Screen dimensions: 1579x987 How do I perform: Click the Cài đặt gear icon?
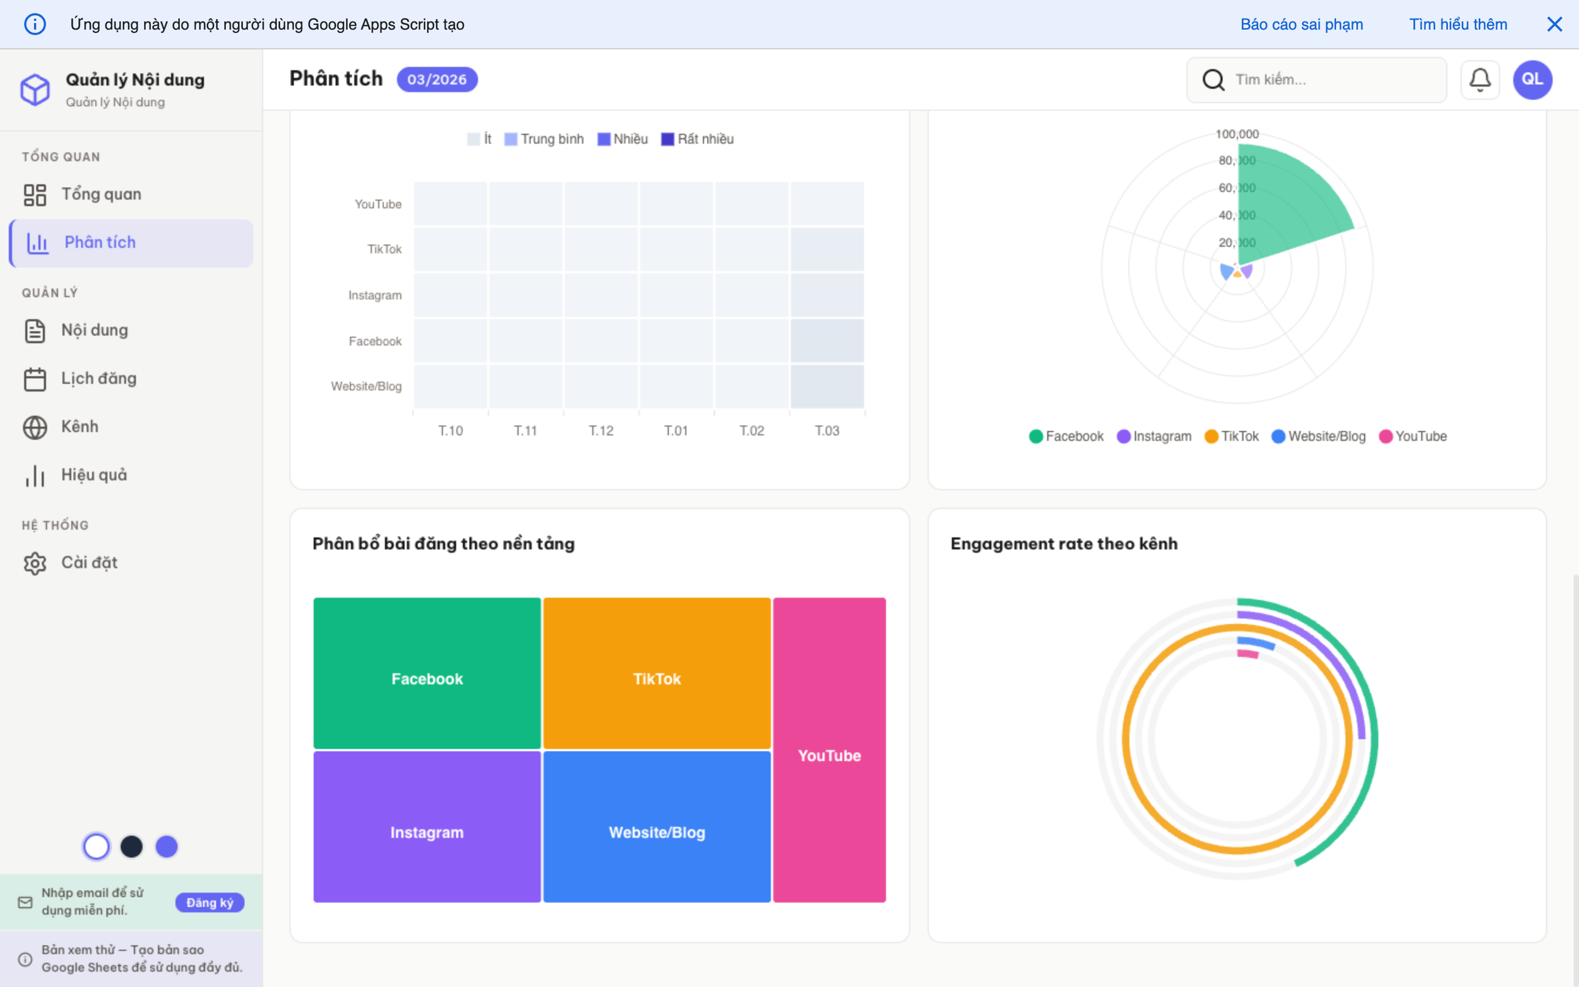[35, 563]
